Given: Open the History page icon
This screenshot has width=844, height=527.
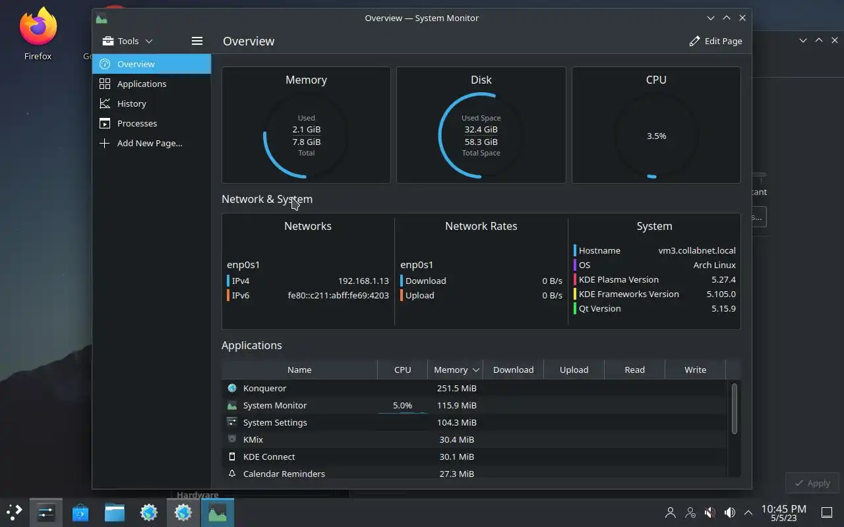Looking at the screenshot, I should (x=104, y=103).
